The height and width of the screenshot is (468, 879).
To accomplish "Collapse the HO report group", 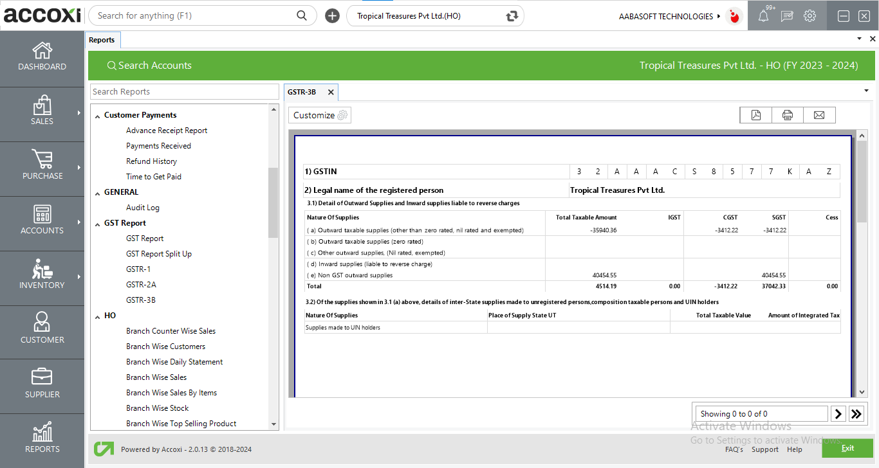I will (98, 316).
